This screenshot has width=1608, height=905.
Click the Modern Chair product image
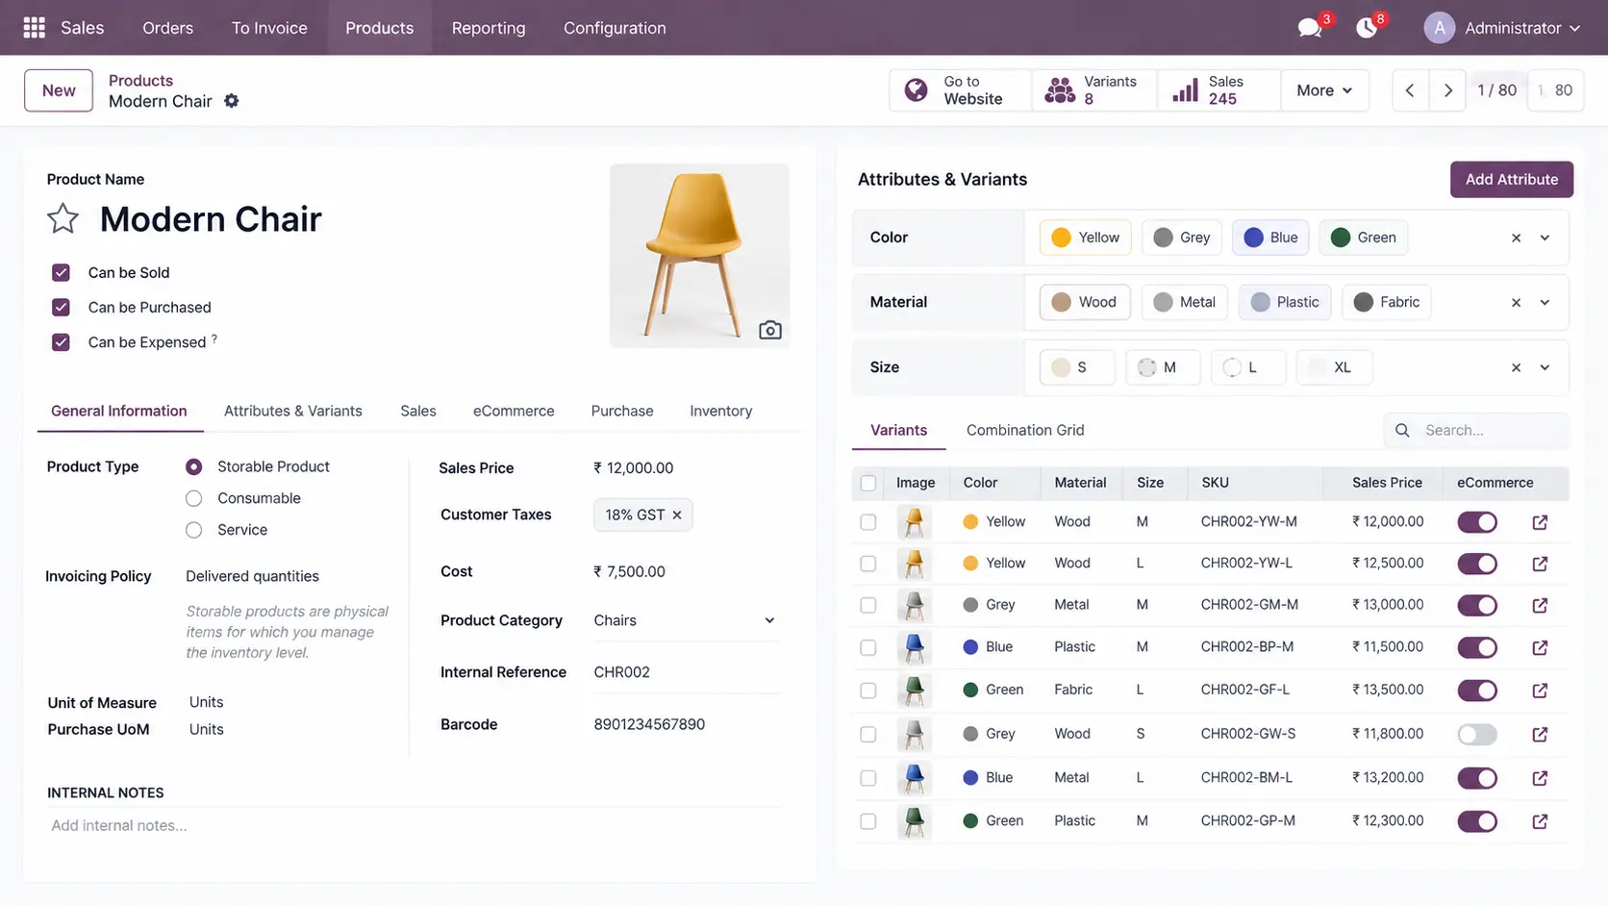[x=699, y=256]
